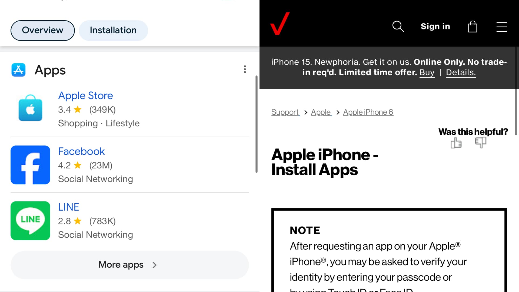Open the Details link in promo banner
The height and width of the screenshot is (292, 519).
point(461,72)
